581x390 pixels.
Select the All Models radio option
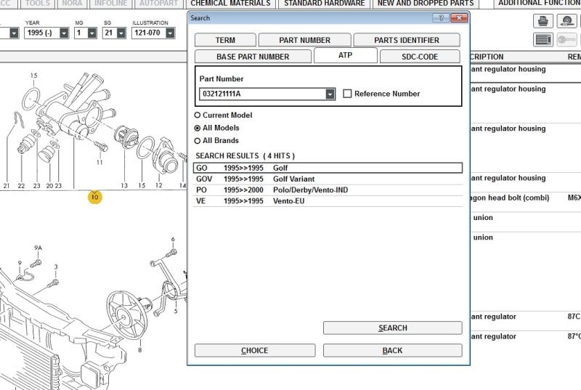tap(198, 128)
